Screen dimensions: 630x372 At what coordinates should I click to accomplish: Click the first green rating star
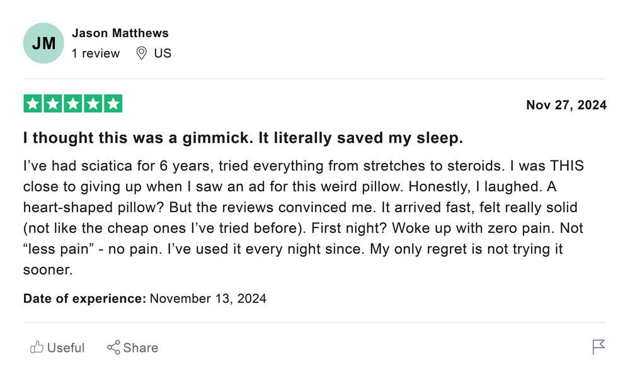coord(33,104)
